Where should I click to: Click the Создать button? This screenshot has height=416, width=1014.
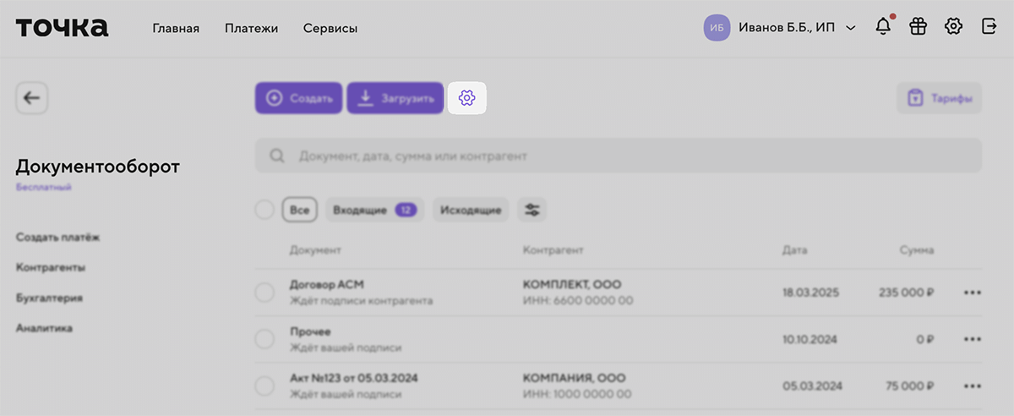pyautogui.click(x=299, y=98)
